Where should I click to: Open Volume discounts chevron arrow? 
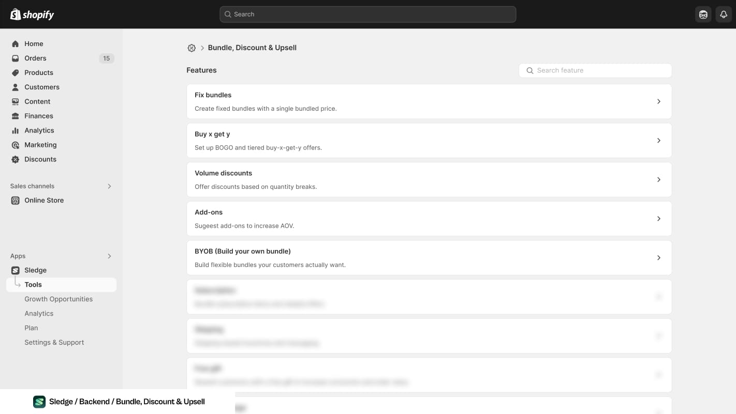tap(659, 180)
